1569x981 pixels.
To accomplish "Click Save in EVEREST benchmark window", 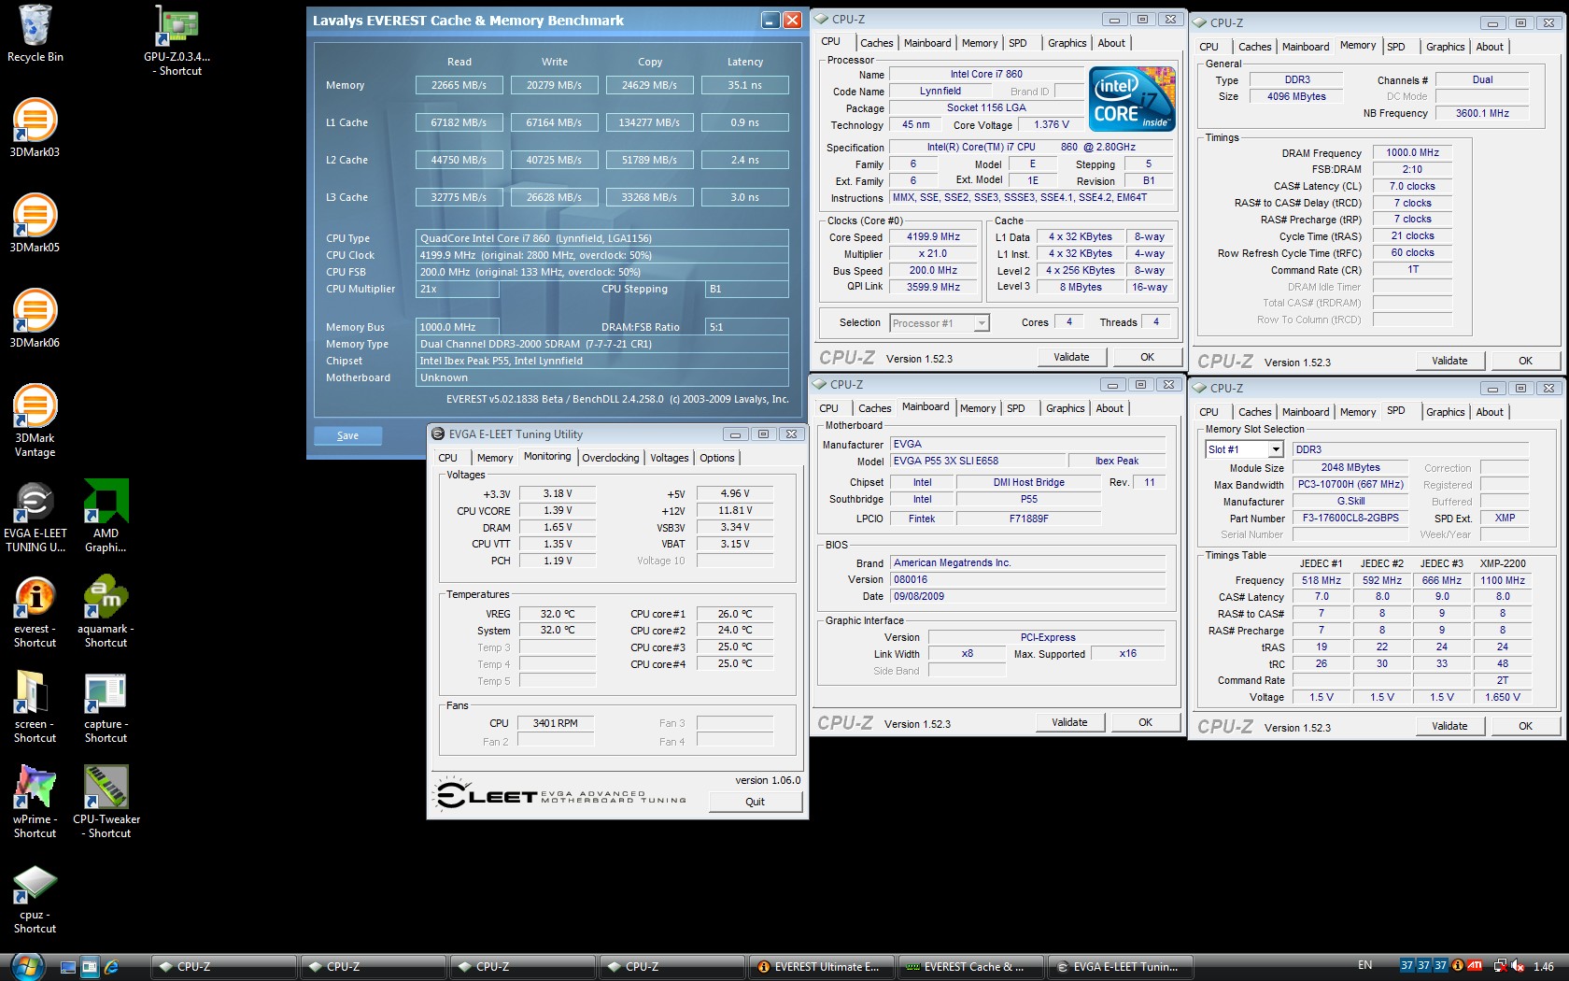I will [347, 435].
